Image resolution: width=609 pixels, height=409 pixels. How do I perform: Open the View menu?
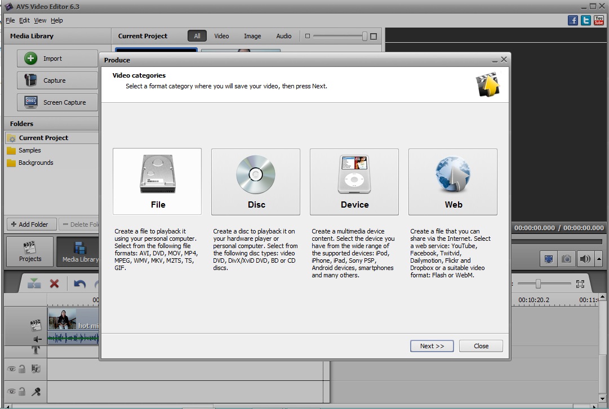(40, 20)
